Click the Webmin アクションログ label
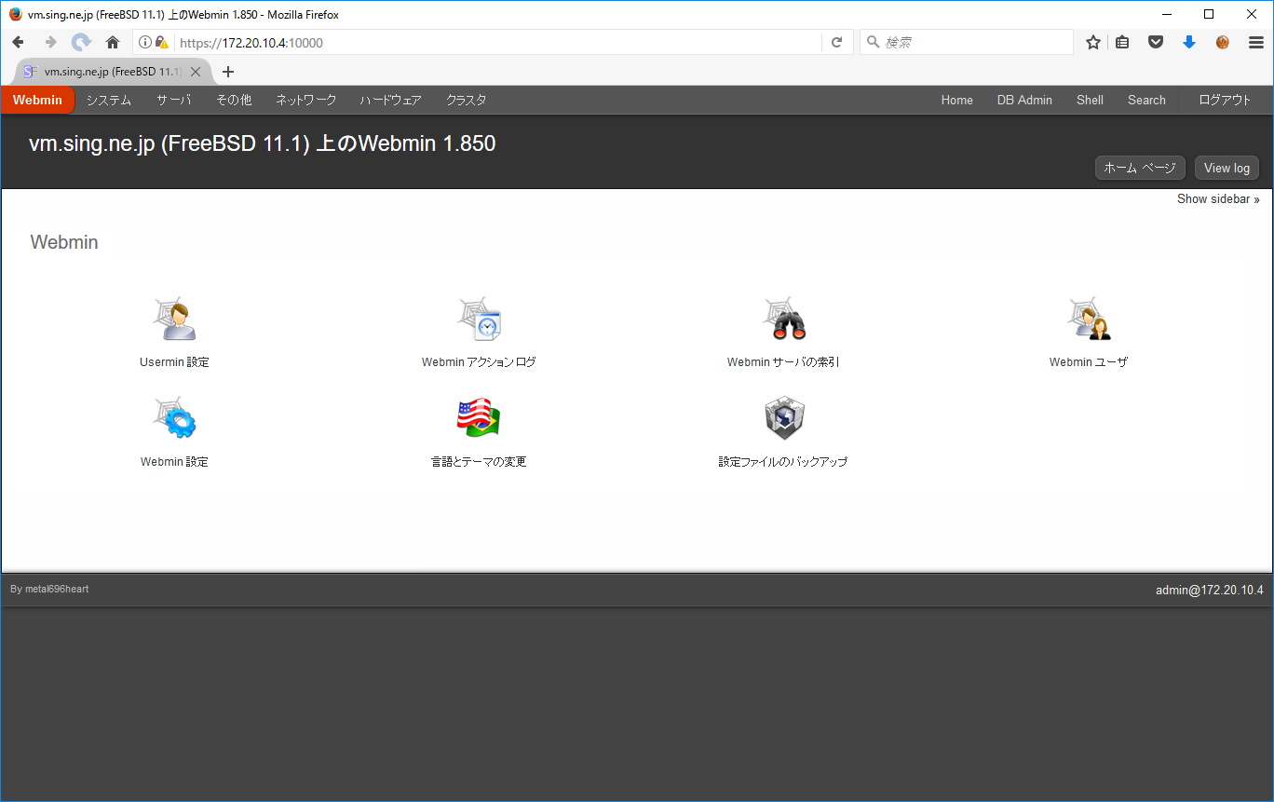1274x802 pixels. click(479, 362)
